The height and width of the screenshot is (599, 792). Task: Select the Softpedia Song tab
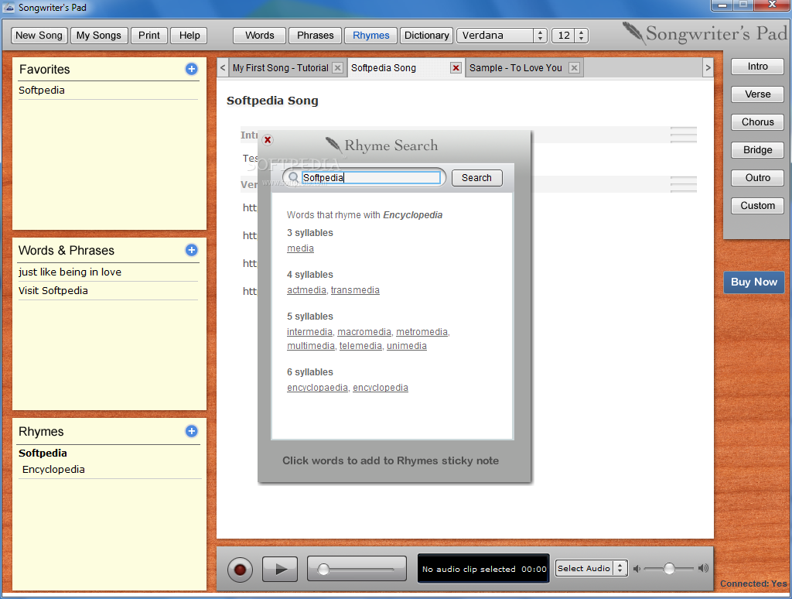pyautogui.click(x=384, y=68)
